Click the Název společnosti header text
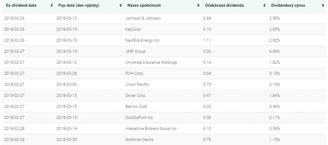328x145 pixels. click(x=144, y=6)
